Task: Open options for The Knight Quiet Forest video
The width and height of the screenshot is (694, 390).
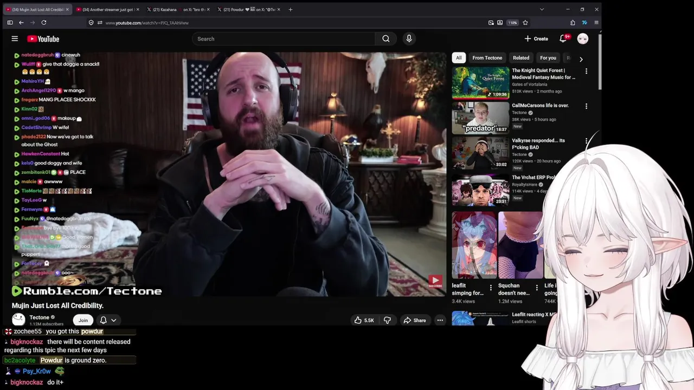Action: point(586,71)
